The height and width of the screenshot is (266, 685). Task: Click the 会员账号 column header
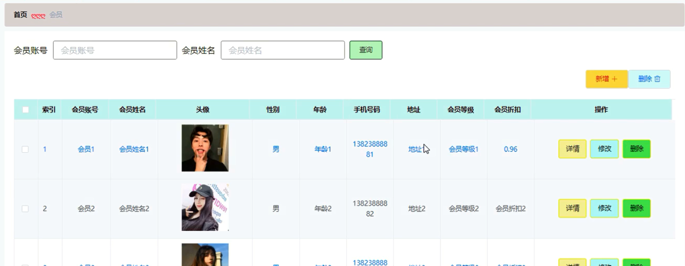tap(85, 110)
